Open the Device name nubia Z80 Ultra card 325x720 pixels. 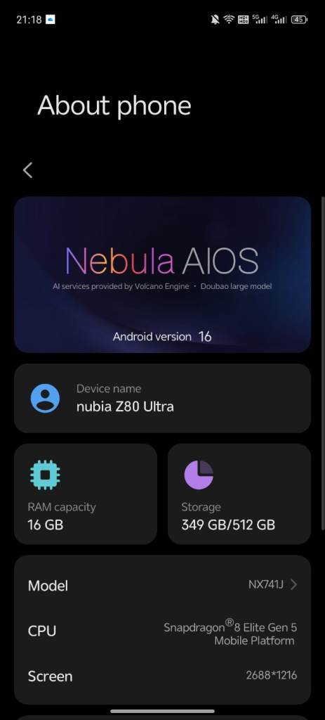162,398
